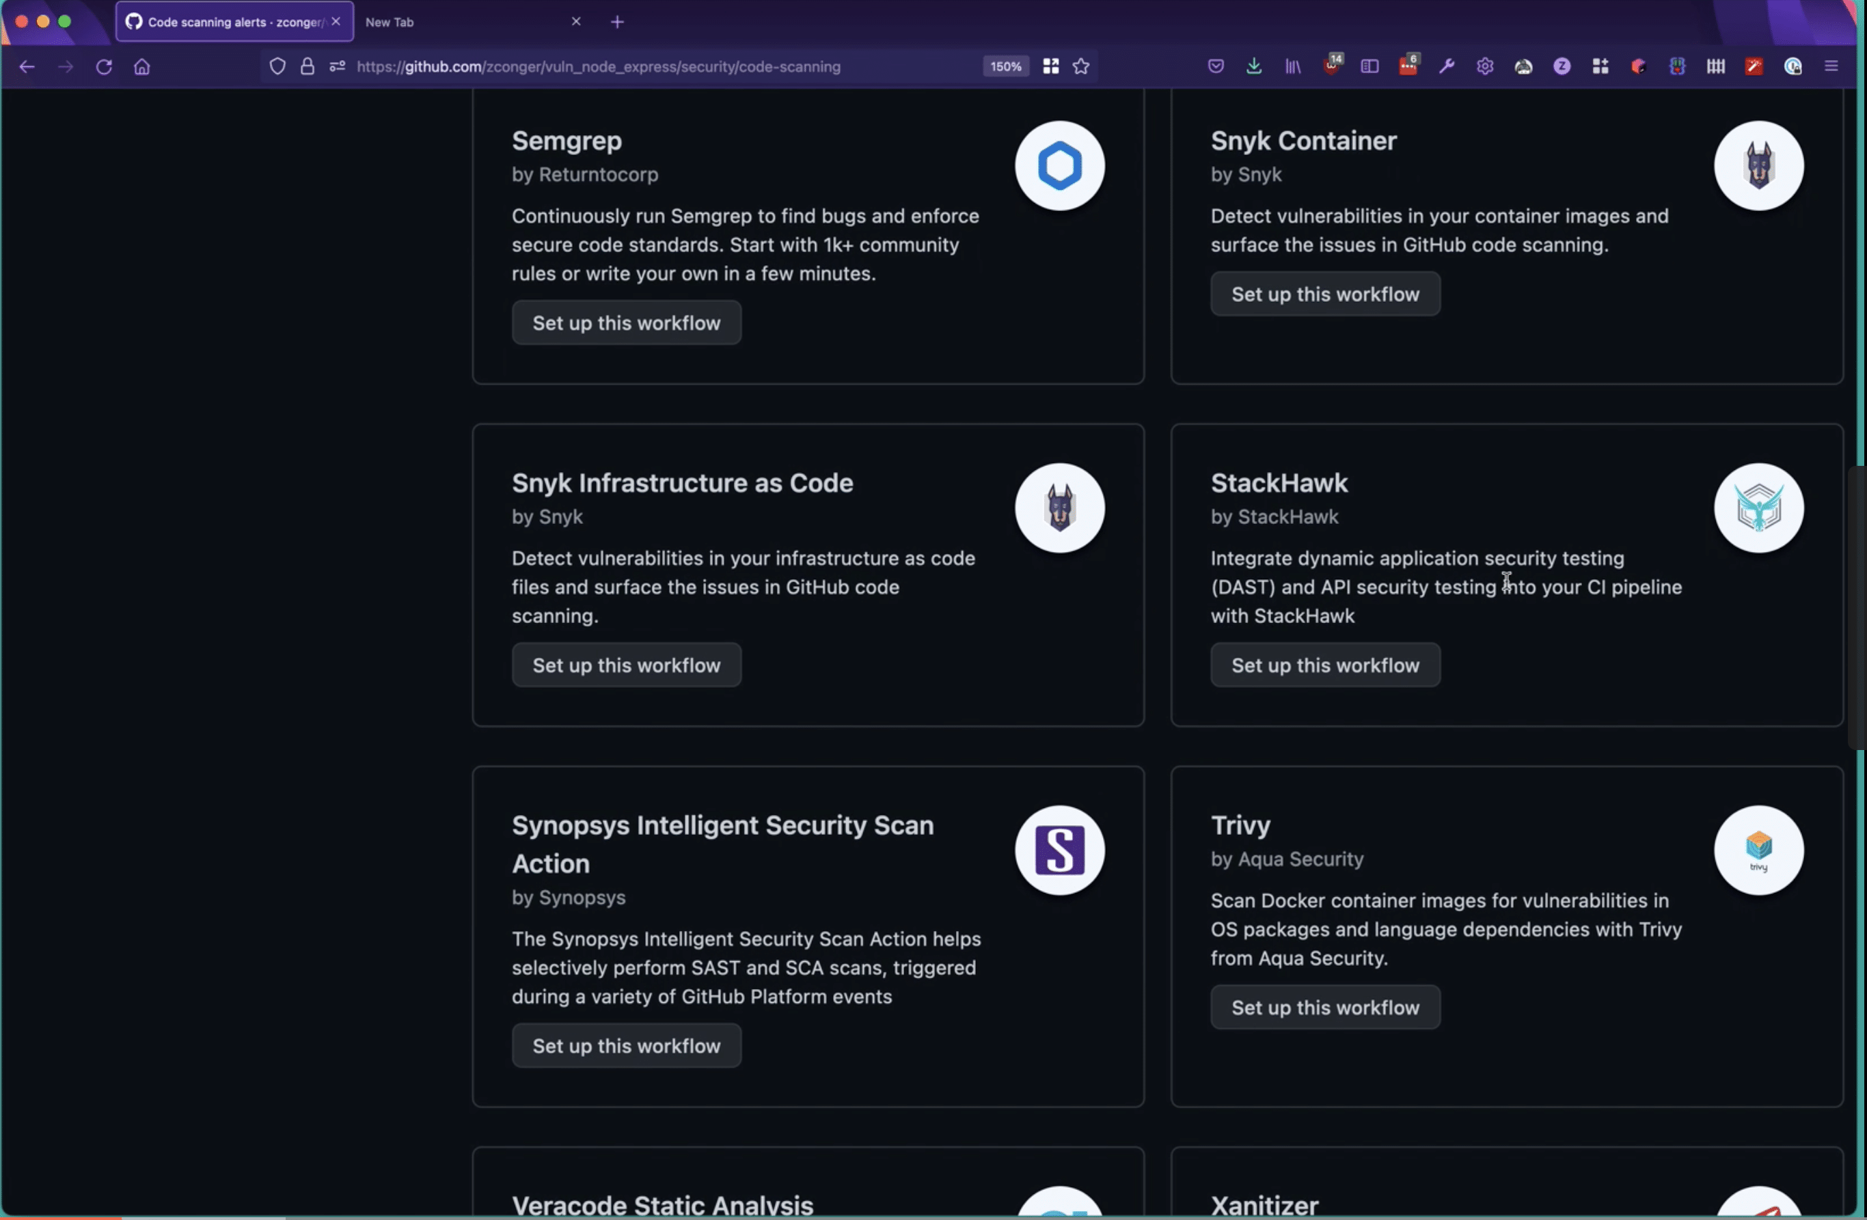Click the gear extension icon in toolbar
1867x1220 pixels.
1485,67
